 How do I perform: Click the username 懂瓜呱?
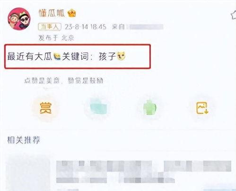click(x=52, y=13)
